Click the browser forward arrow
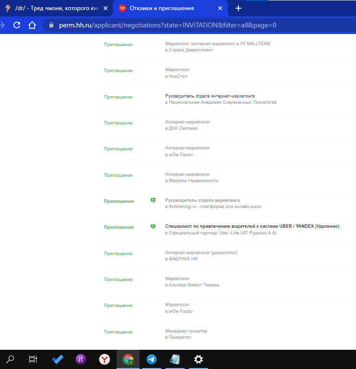Viewport: 356px width, 369px height. (x=2, y=25)
